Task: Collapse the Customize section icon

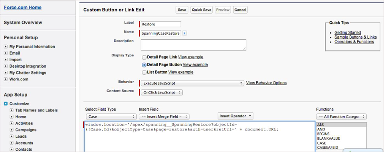Action: point(6,104)
